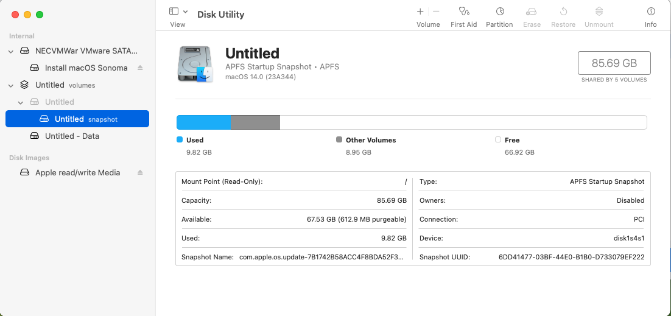671x316 pixels.
Task: Click the 8.95 GB other volumes value
Action: 359,152
